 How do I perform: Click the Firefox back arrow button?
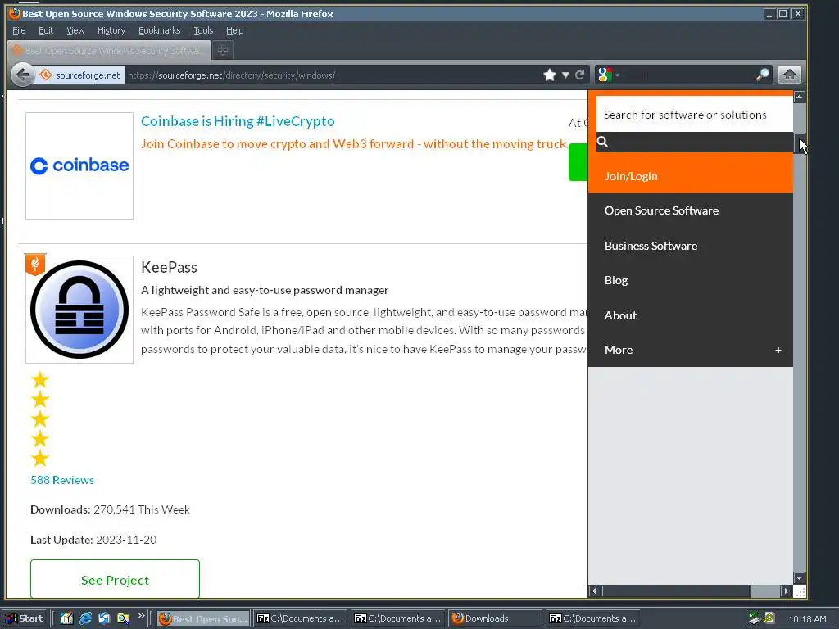click(22, 75)
